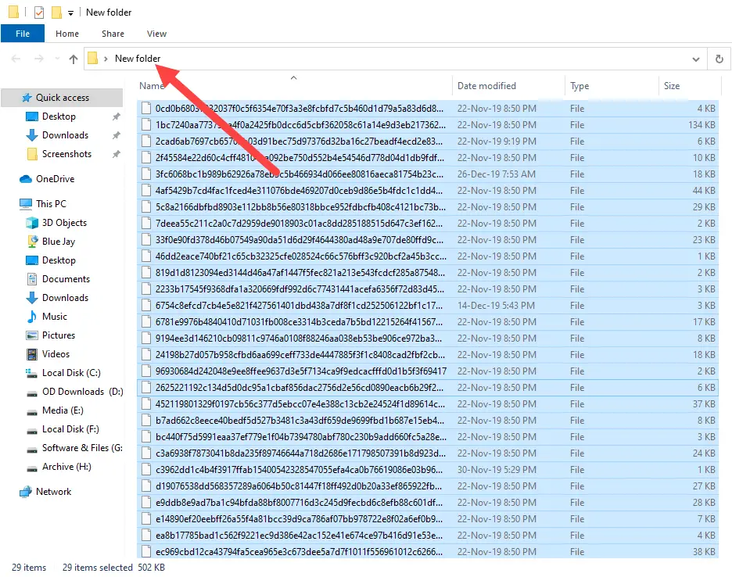
Task: Sort by Type column header
Action: [579, 86]
